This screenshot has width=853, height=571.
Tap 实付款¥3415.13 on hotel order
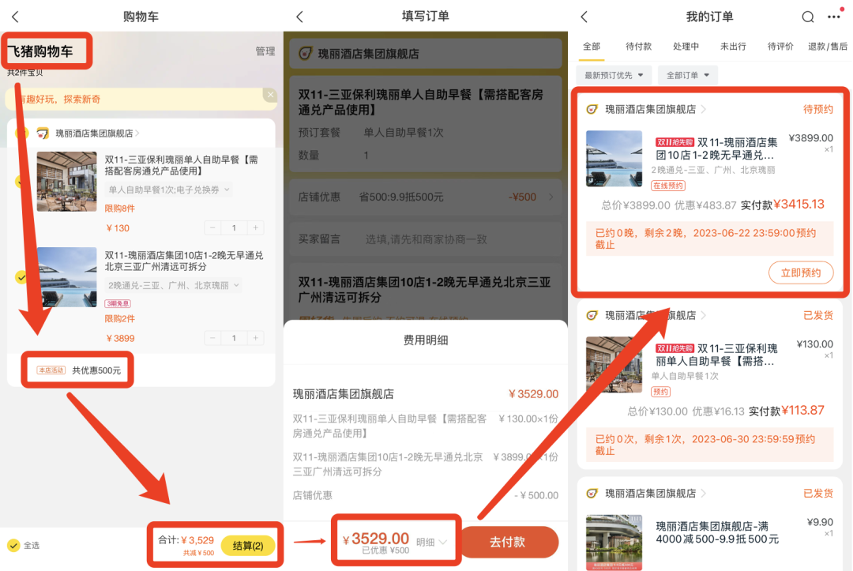(782, 205)
